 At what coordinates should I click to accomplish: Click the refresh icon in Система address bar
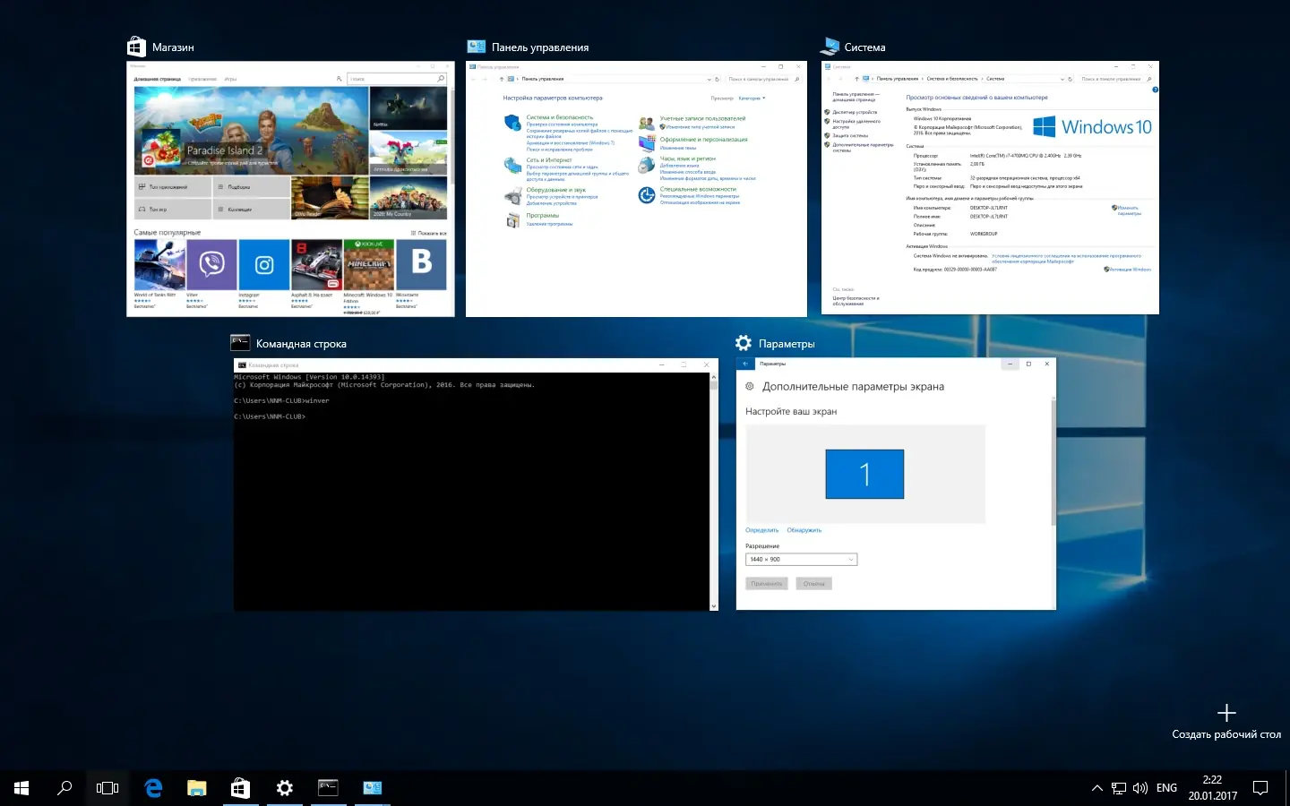point(1070,79)
